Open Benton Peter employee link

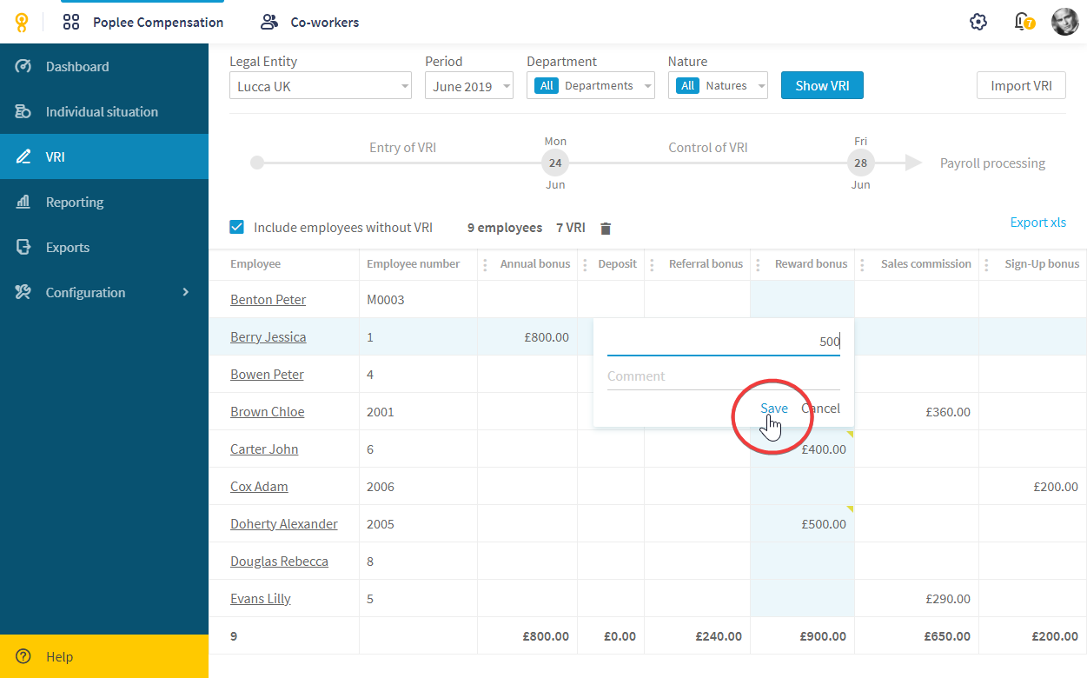[268, 300]
